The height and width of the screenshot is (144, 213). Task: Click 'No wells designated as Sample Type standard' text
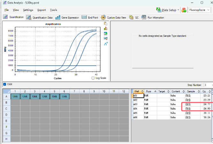(163, 36)
